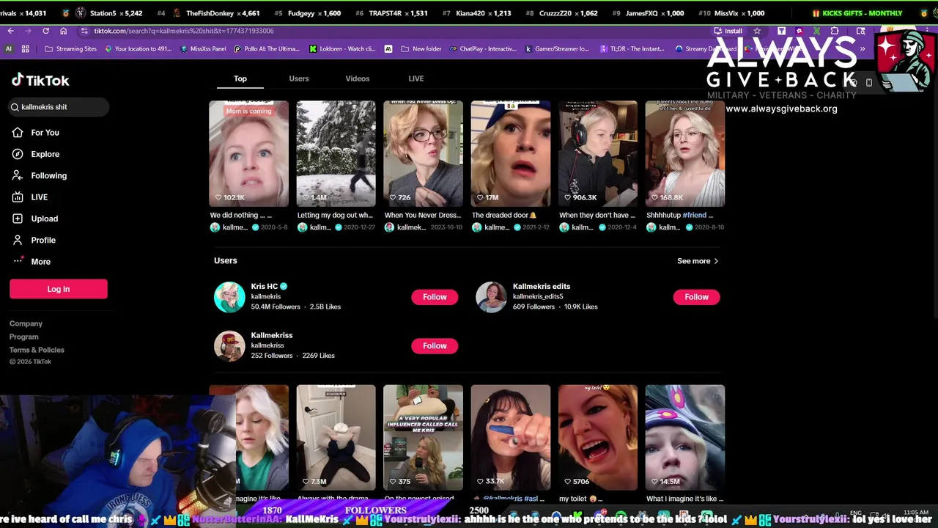
Task: Open the apps grid in bookmarks bar
Action: point(25,49)
